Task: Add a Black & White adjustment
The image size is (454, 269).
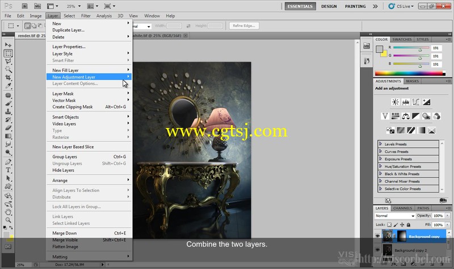Action: click(416, 116)
